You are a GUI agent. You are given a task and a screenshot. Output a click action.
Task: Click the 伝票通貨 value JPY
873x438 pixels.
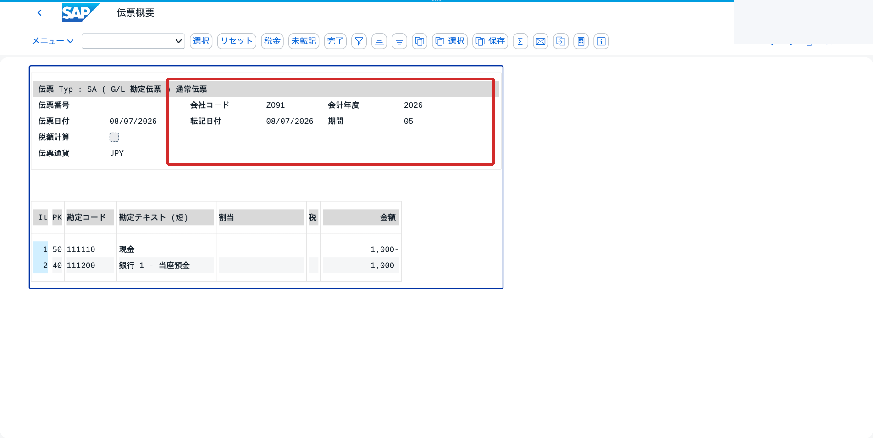pos(117,153)
